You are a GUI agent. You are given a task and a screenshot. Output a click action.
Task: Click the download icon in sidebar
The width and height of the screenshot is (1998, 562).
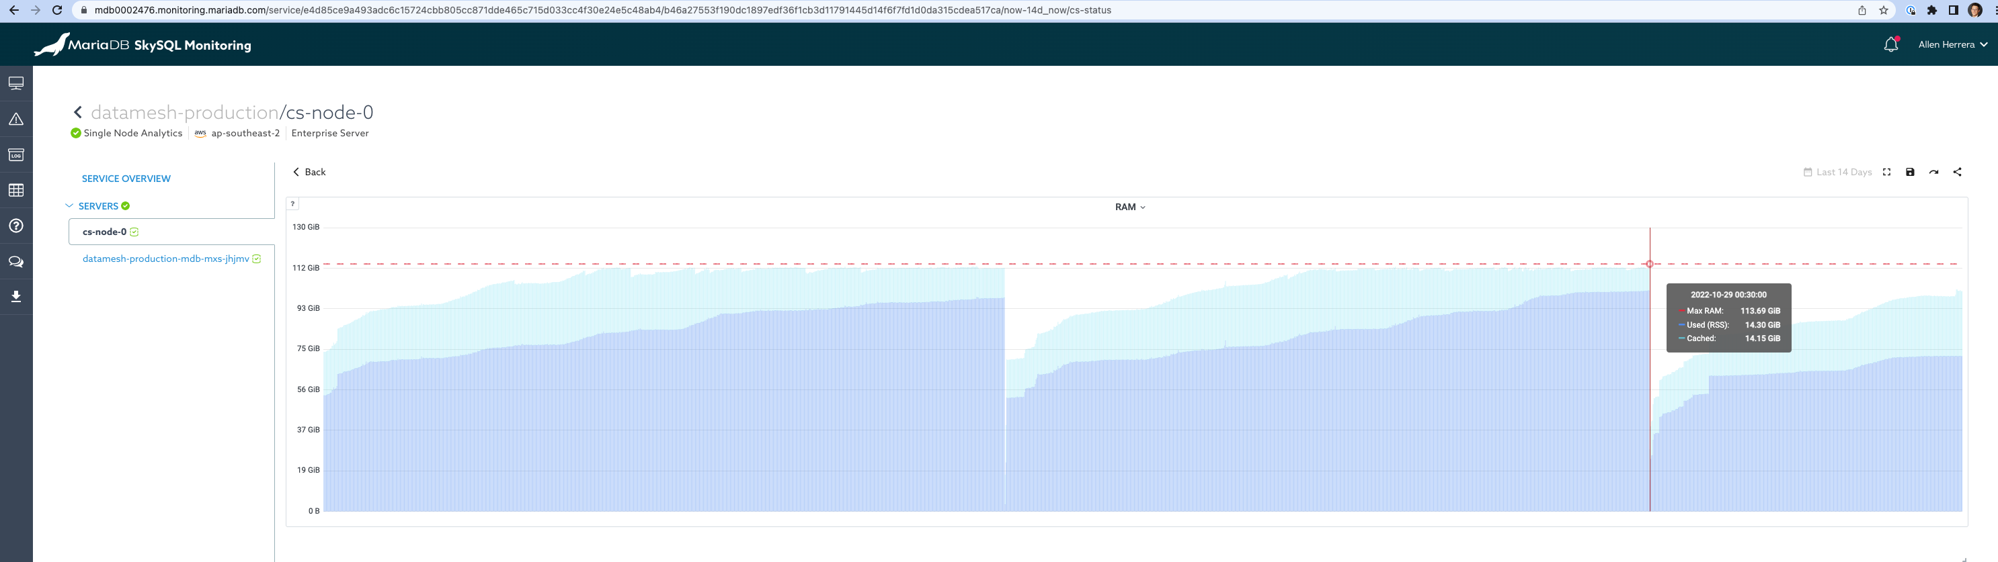pos(15,297)
